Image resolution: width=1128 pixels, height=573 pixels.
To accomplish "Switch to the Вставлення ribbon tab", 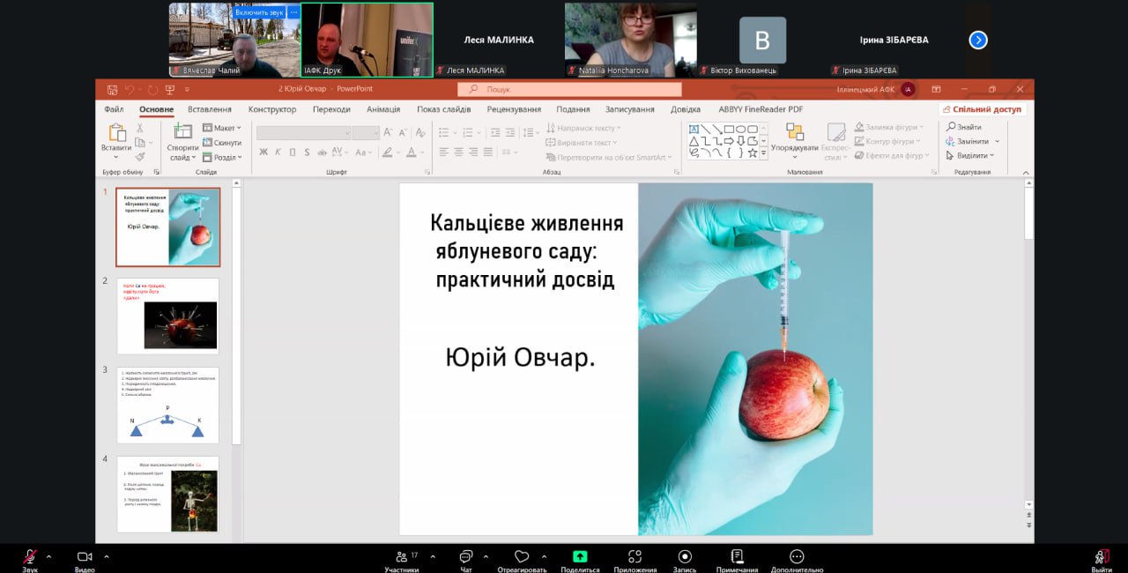I will point(209,109).
